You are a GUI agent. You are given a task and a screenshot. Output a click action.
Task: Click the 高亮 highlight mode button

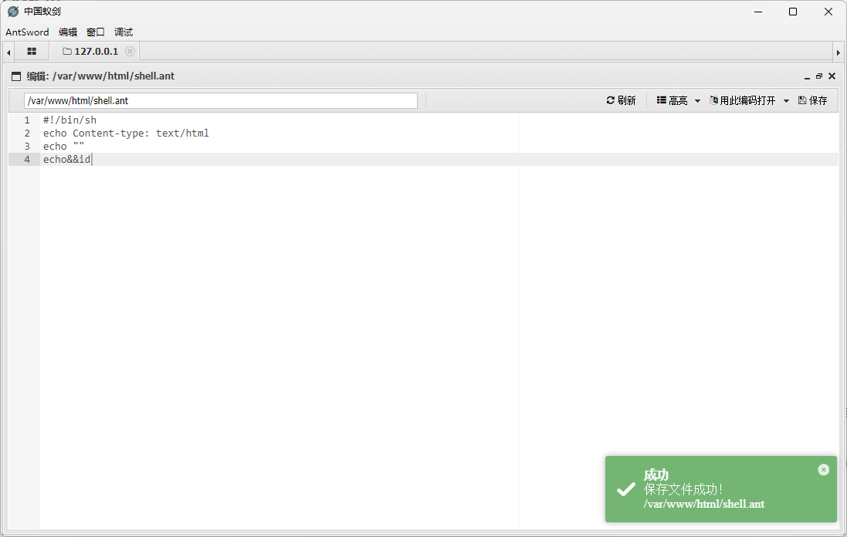pos(672,100)
